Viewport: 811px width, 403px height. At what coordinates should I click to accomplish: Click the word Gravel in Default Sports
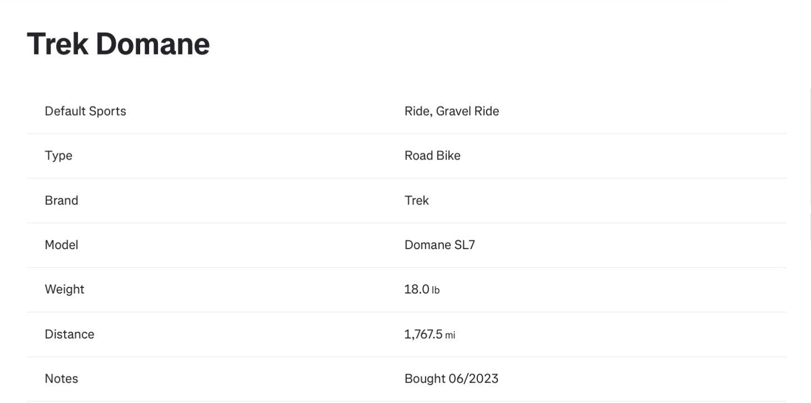[453, 111]
